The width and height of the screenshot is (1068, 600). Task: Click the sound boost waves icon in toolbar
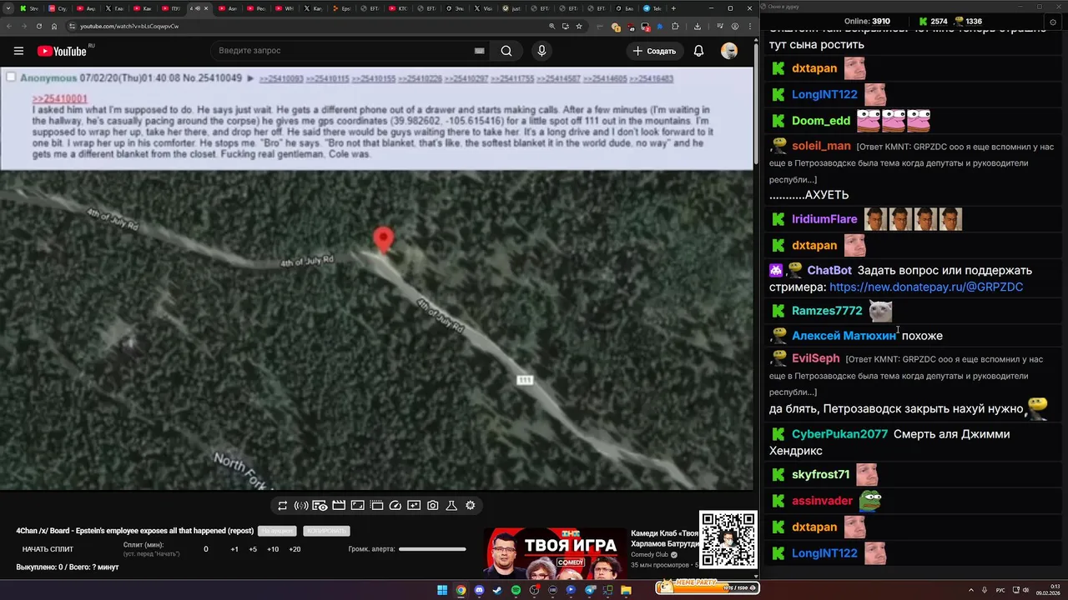click(x=301, y=506)
